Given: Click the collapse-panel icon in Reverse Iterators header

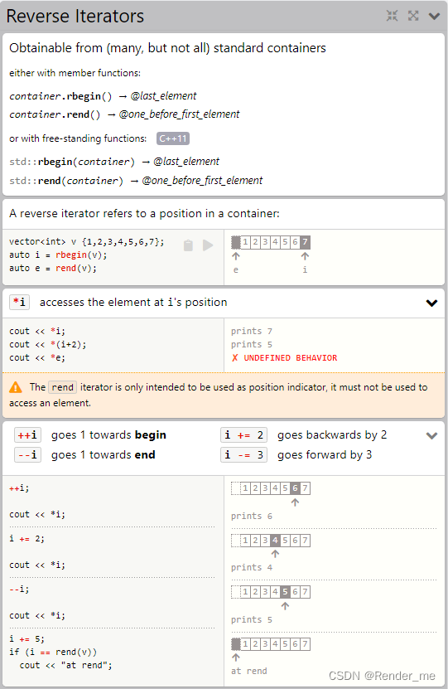Looking at the screenshot, I should pos(392,16).
